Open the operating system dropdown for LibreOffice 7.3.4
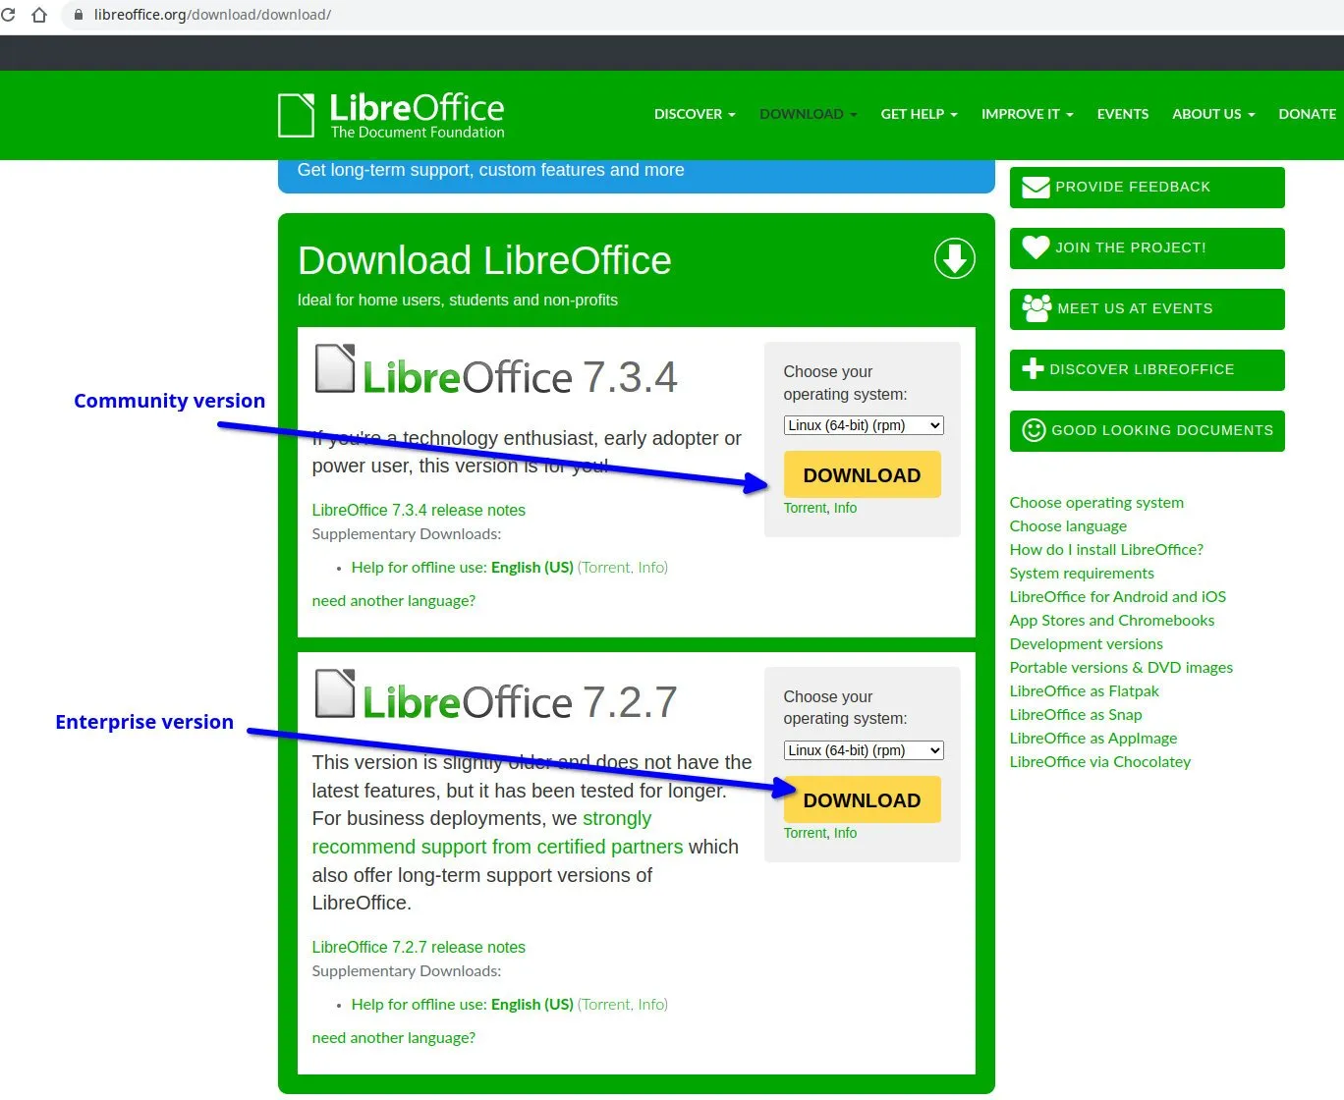1344x1100 pixels. [862, 424]
